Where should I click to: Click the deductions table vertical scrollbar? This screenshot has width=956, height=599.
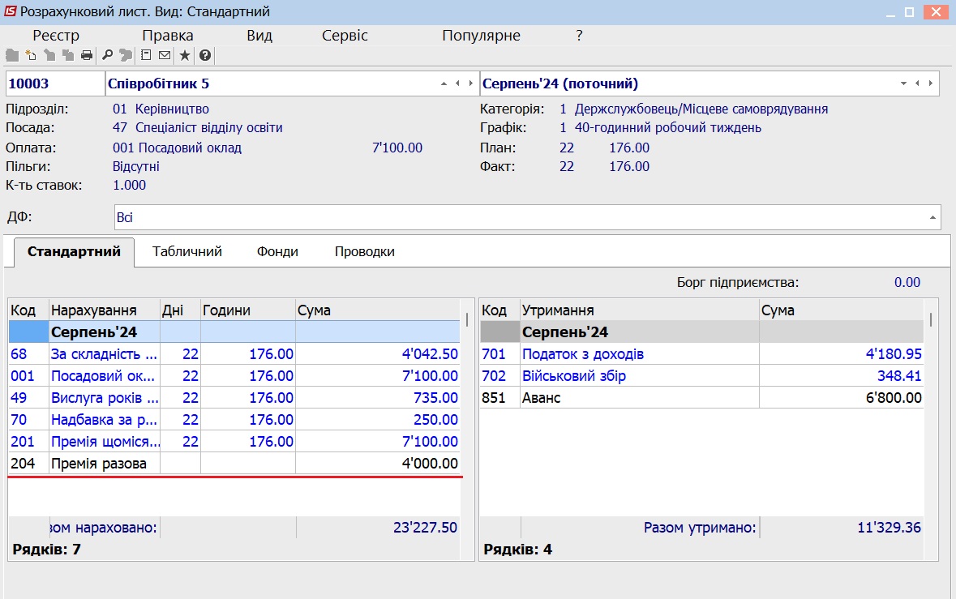[931, 319]
